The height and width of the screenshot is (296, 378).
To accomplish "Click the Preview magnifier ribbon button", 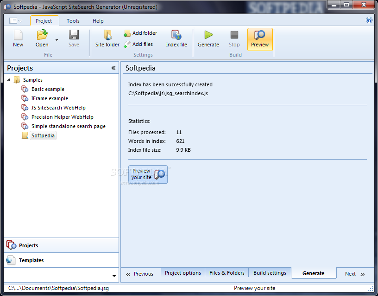I will click(x=260, y=39).
